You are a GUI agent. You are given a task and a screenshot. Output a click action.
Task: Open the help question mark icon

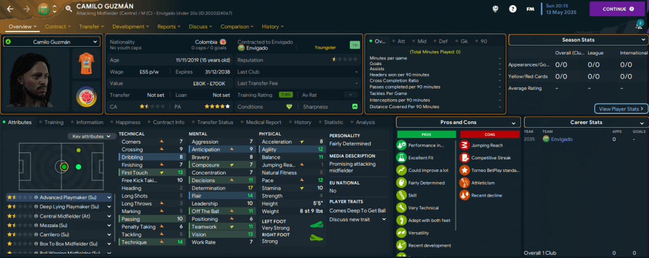point(513,9)
